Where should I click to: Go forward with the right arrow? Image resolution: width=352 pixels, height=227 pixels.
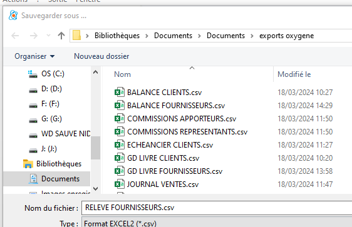point(34,36)
